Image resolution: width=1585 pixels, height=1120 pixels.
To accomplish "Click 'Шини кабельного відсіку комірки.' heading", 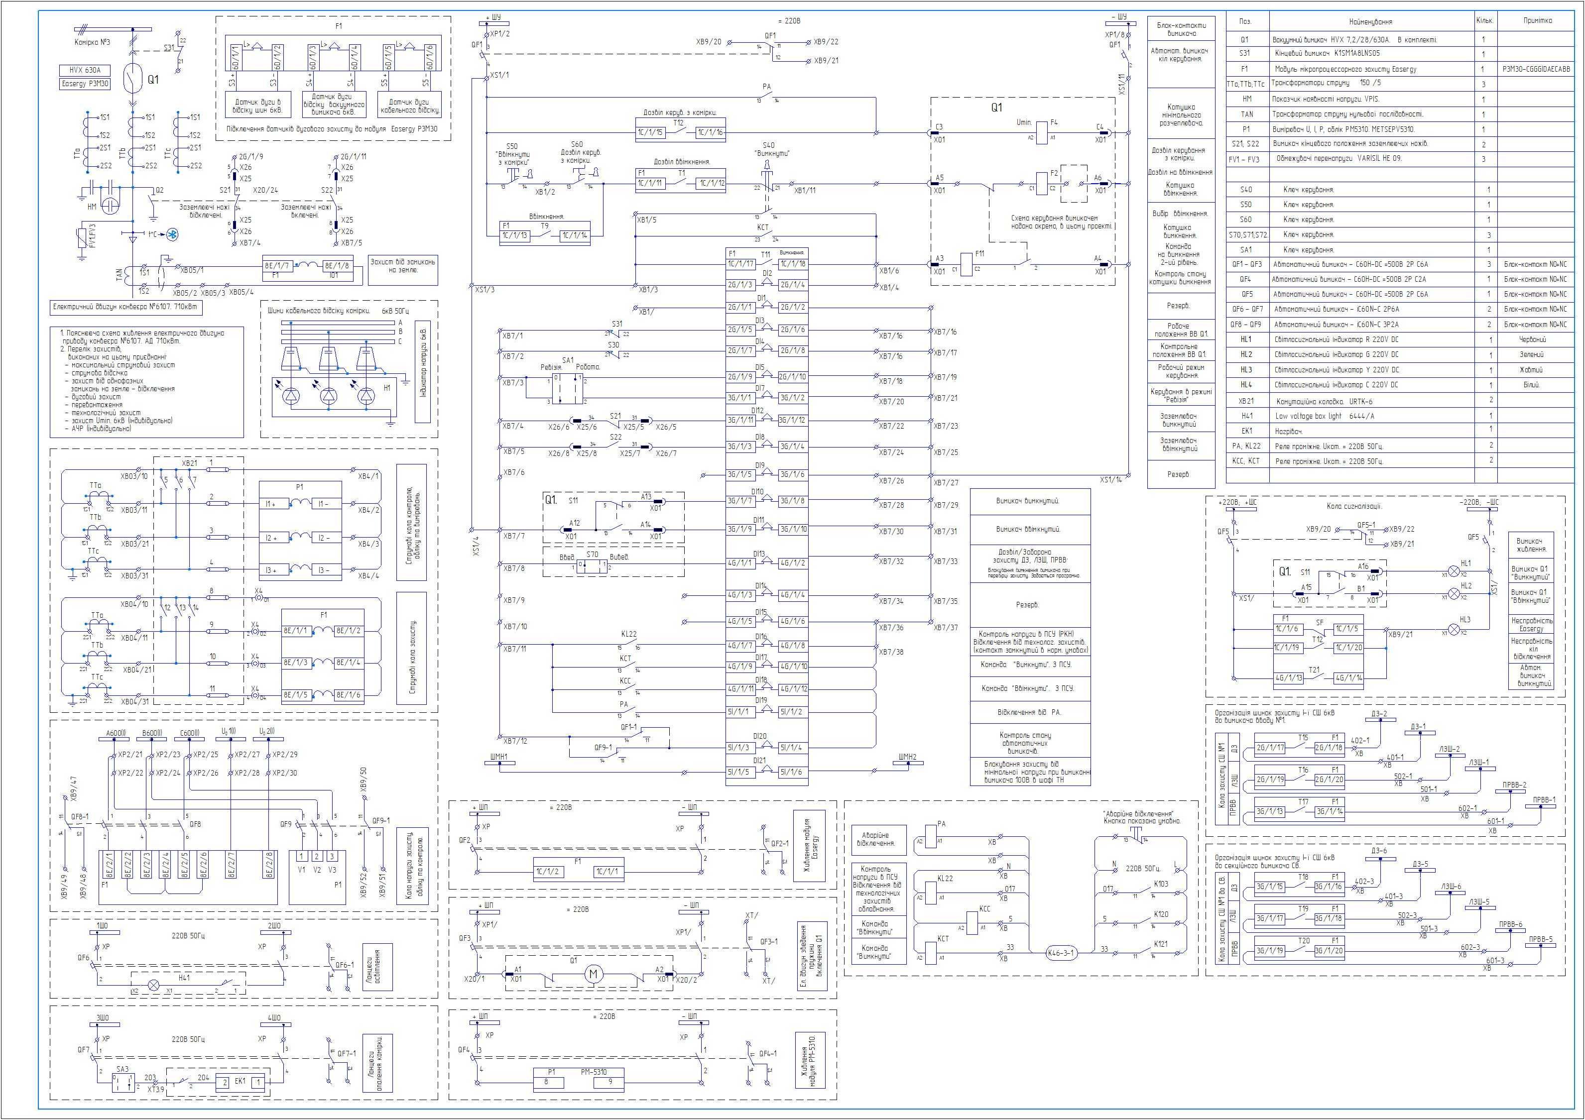I will pyautogui.click(x=319, y=311).
